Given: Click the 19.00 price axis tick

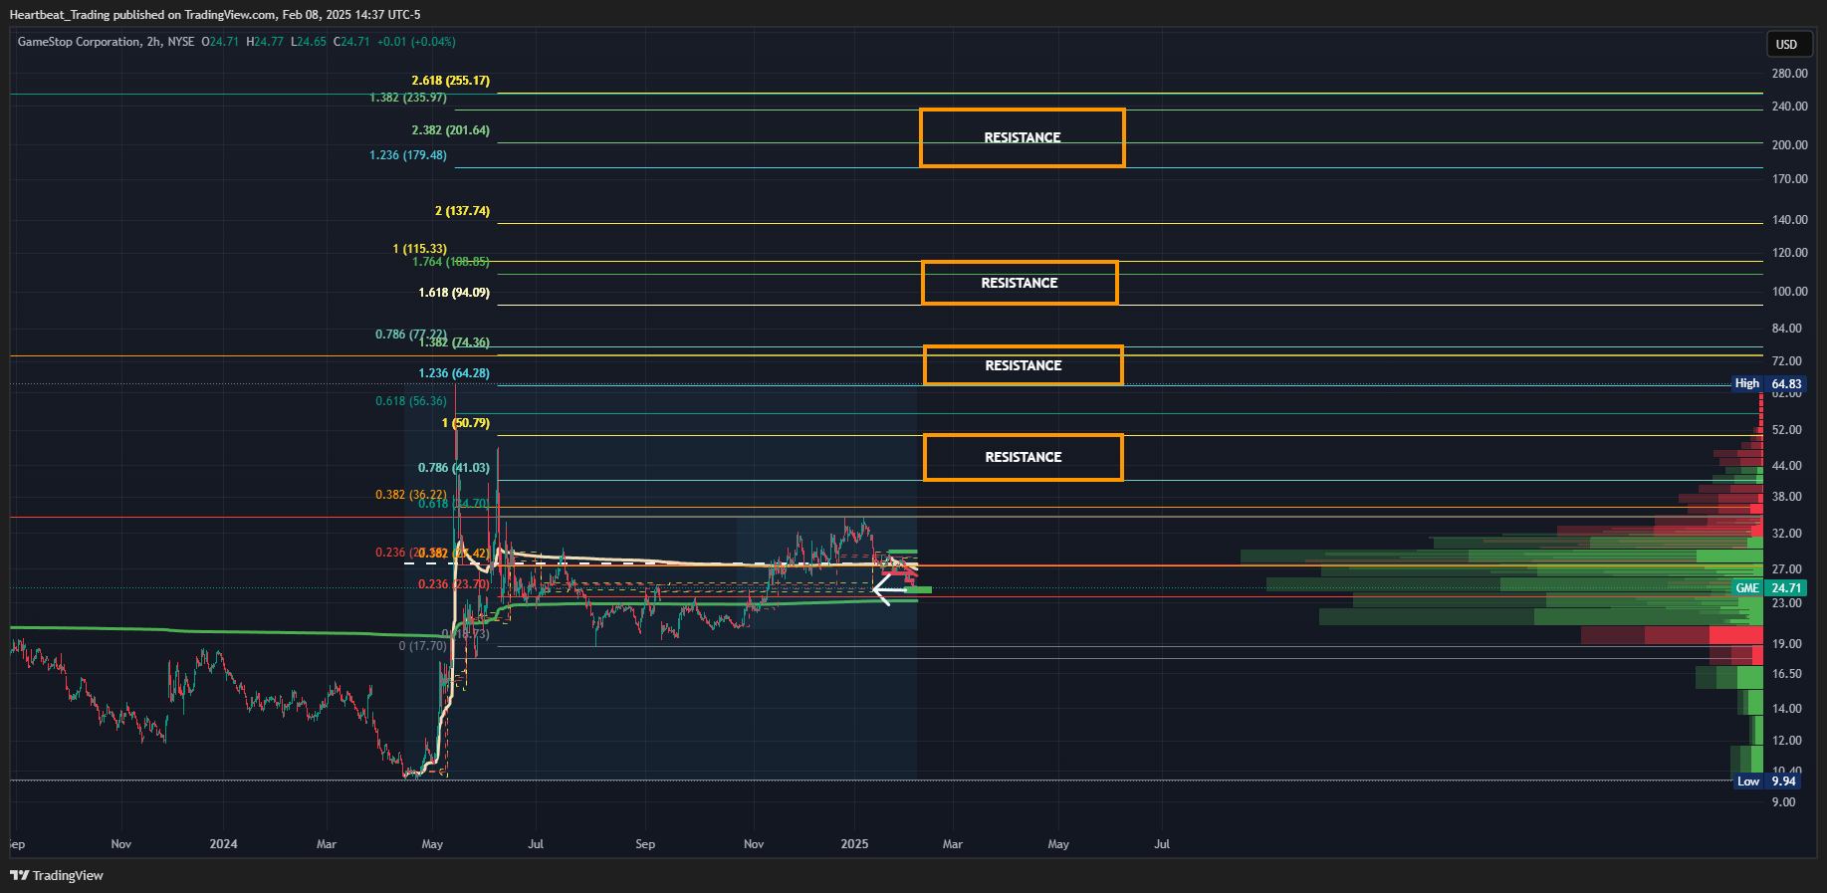Looking at the screenshot, I should click(x=1786, y=644).
